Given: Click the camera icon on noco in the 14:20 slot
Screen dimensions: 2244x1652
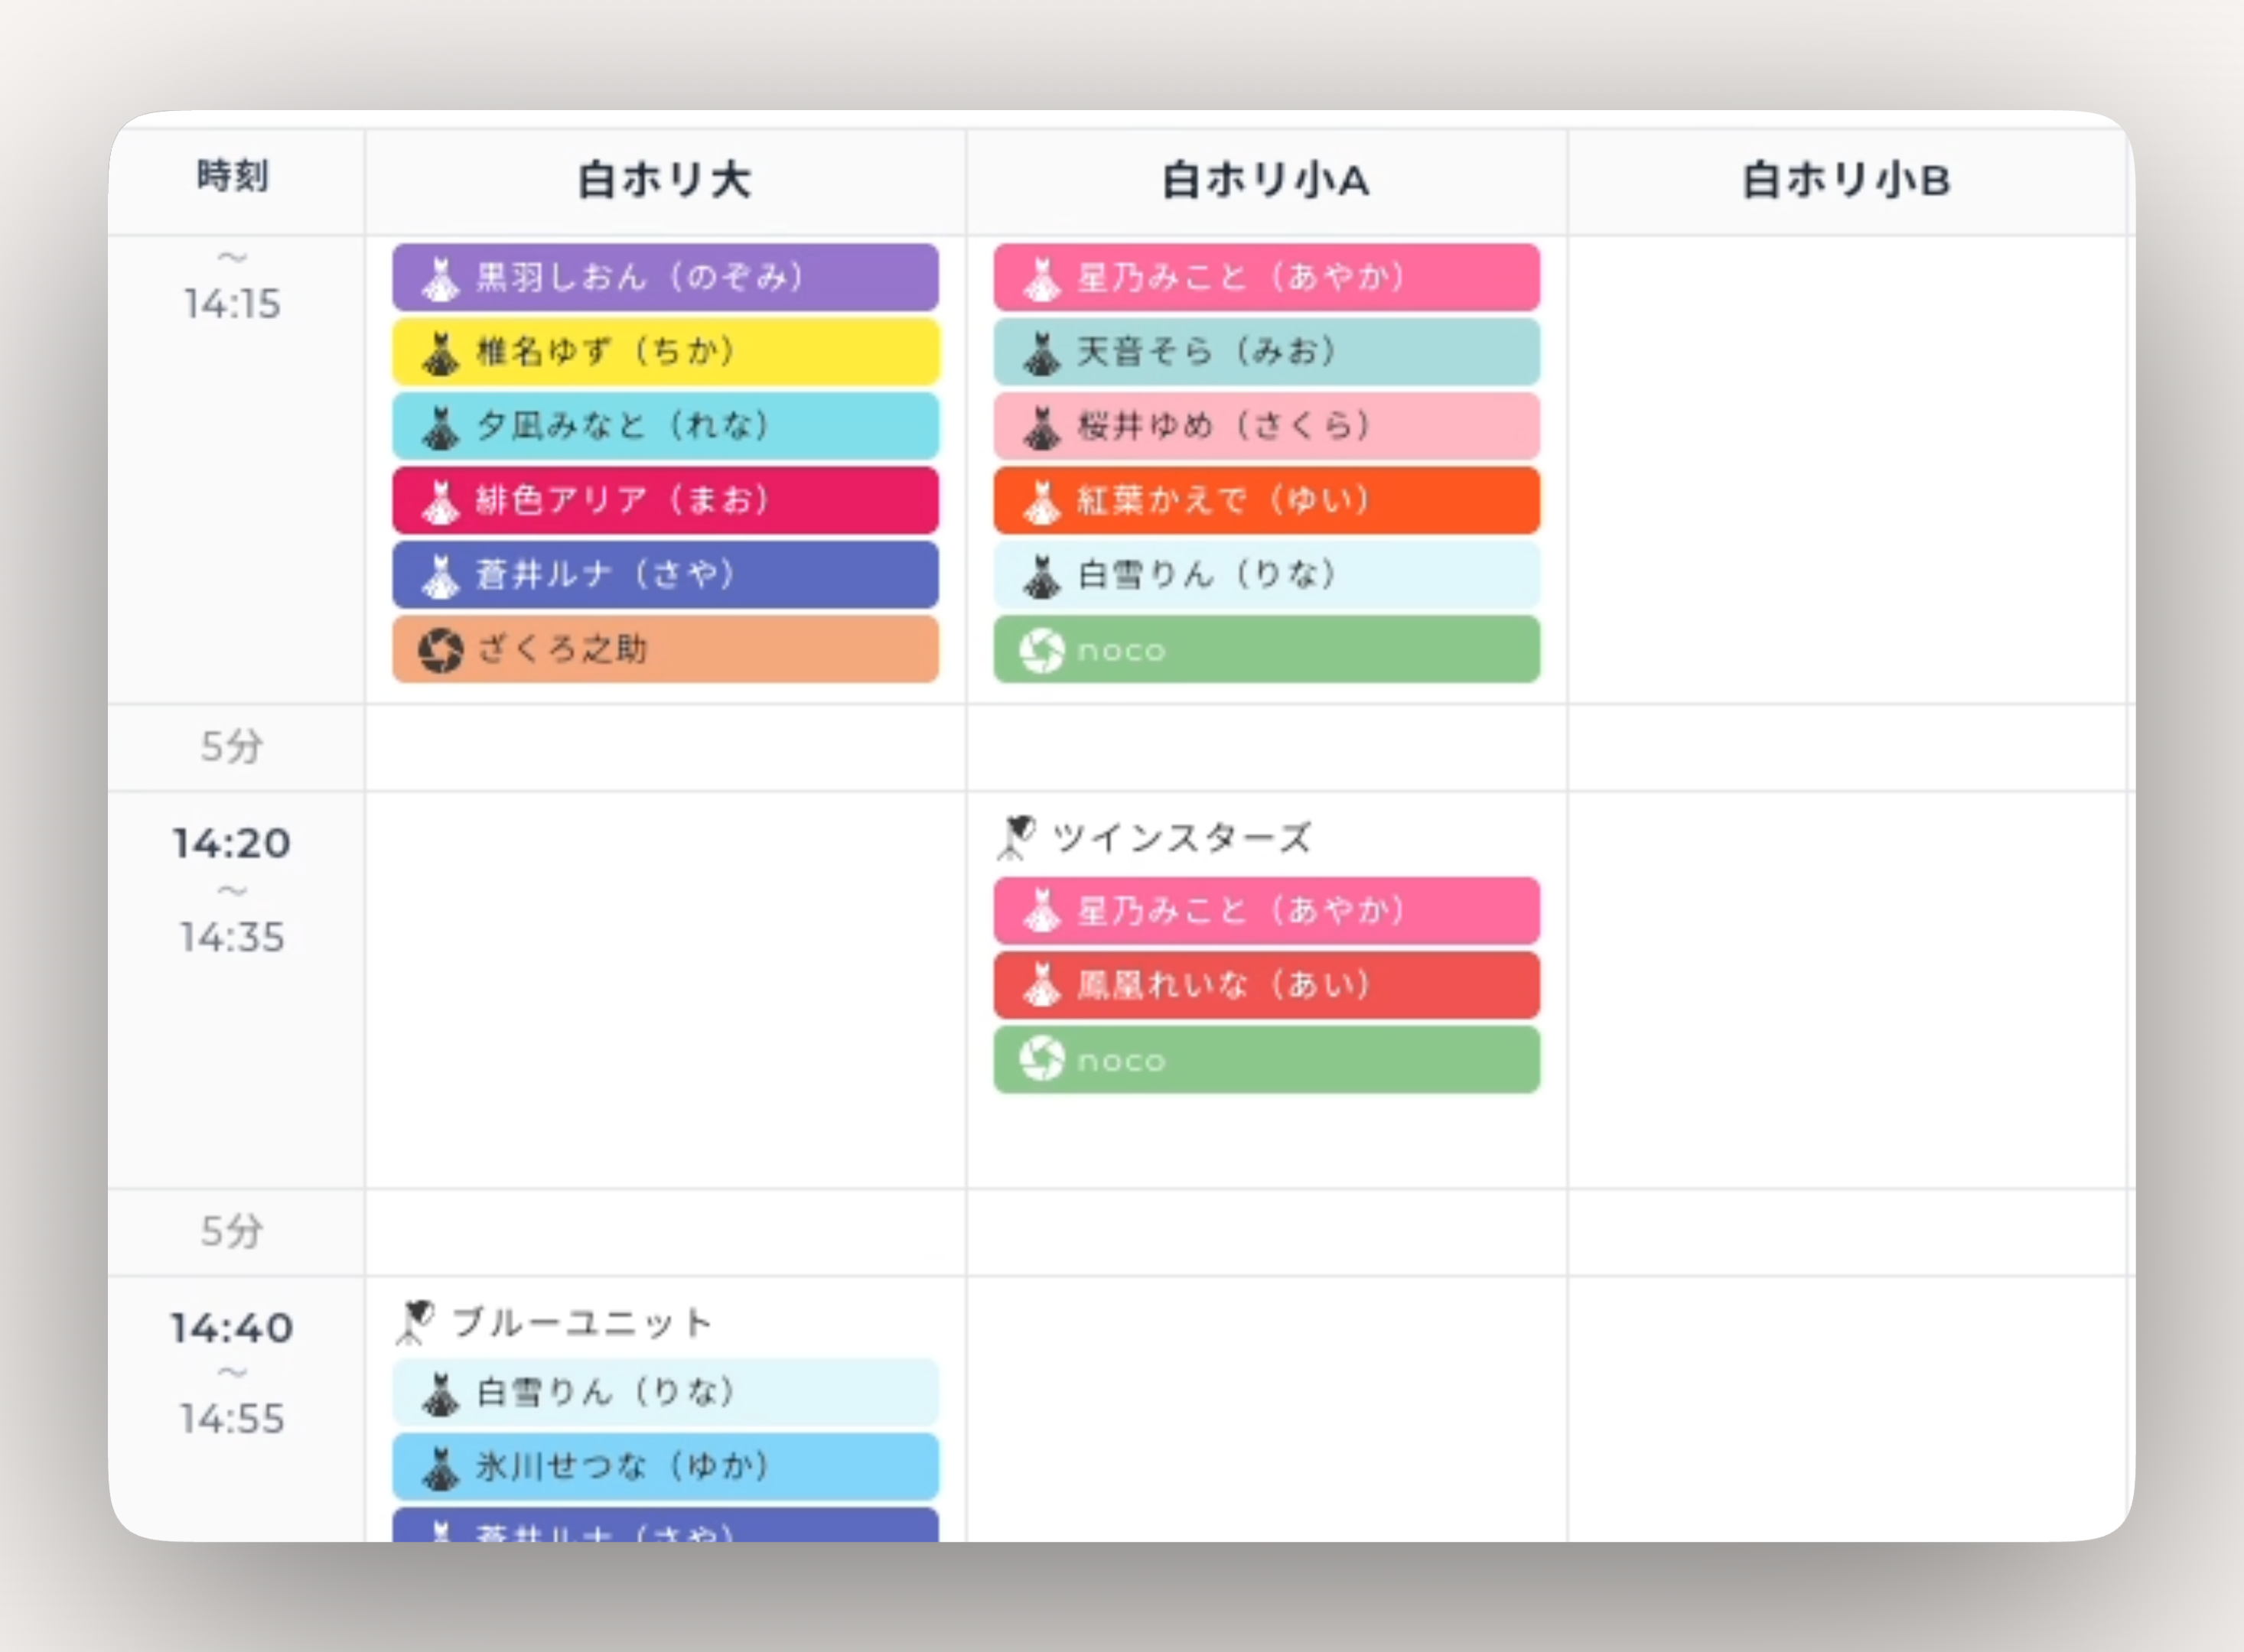Looking at the screenshot, I should click(x=1044, y=1060).
